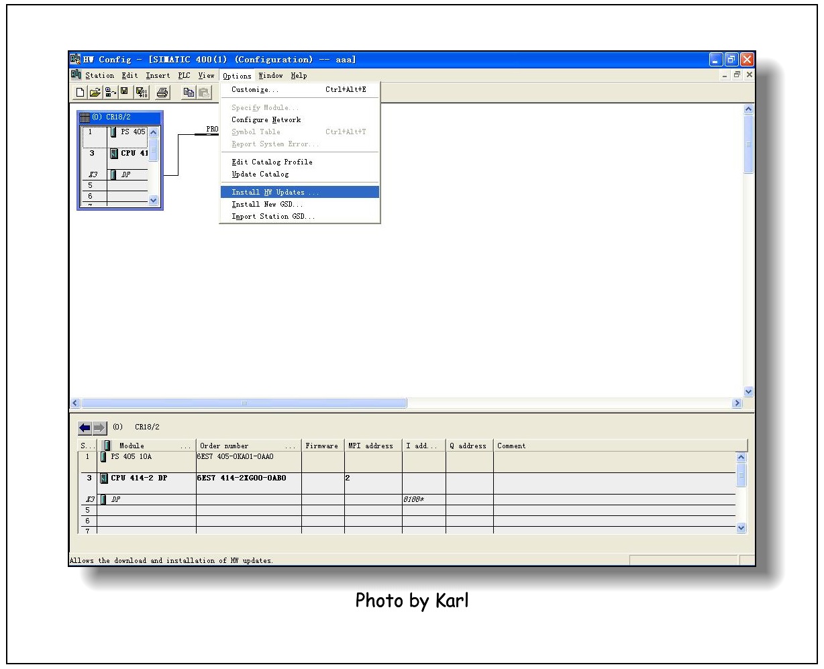Print using the printer toolbar icon
This screenshot has width=824, height=669.
162,93
